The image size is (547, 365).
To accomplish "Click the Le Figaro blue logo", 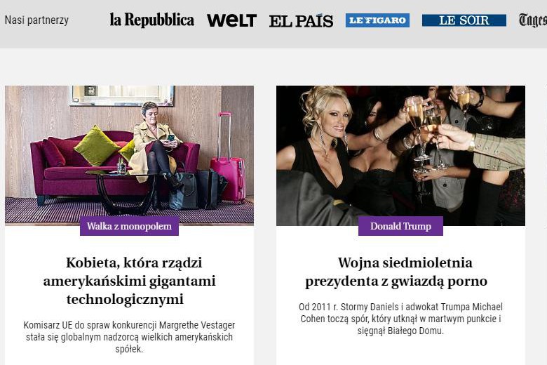I will click(377, 20).
